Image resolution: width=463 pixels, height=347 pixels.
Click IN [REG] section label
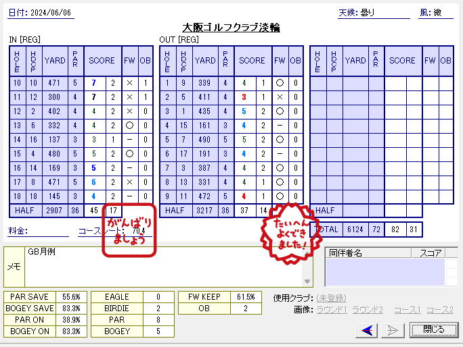[25, 40]
